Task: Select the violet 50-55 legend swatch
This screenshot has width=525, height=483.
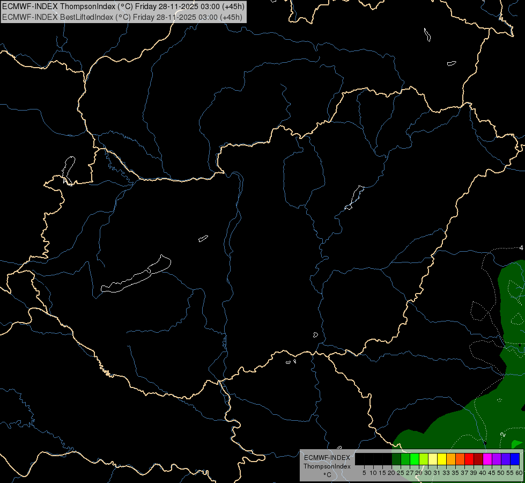Action: [506, 459]
